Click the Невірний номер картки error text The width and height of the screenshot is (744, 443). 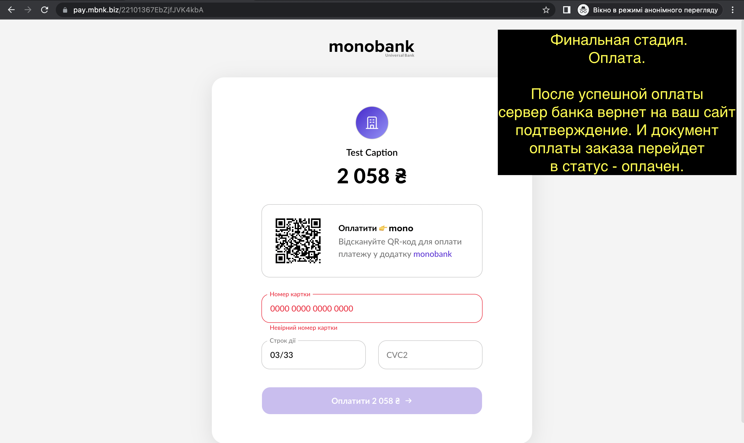tap(303, 328)
